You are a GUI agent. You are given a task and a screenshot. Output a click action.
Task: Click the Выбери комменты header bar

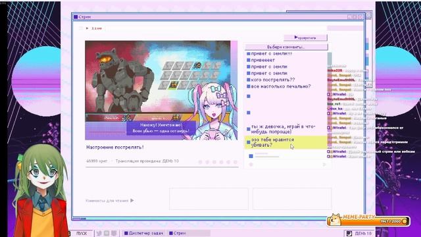[286, 47]
